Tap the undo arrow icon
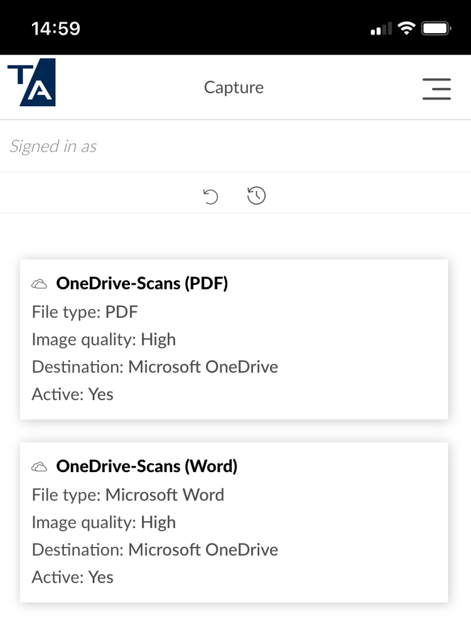Screen dimensions: 471x619 click(x=210, y=196)
